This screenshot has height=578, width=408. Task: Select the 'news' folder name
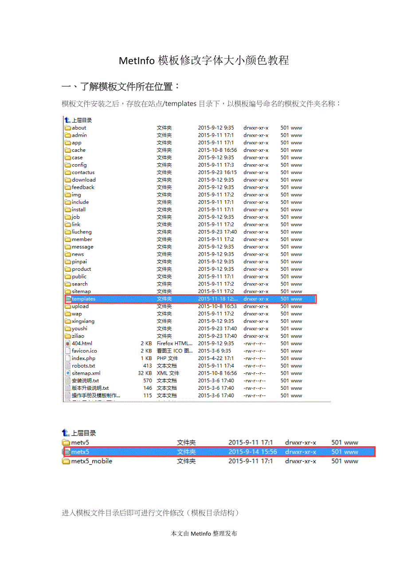[x=78, y=254]
